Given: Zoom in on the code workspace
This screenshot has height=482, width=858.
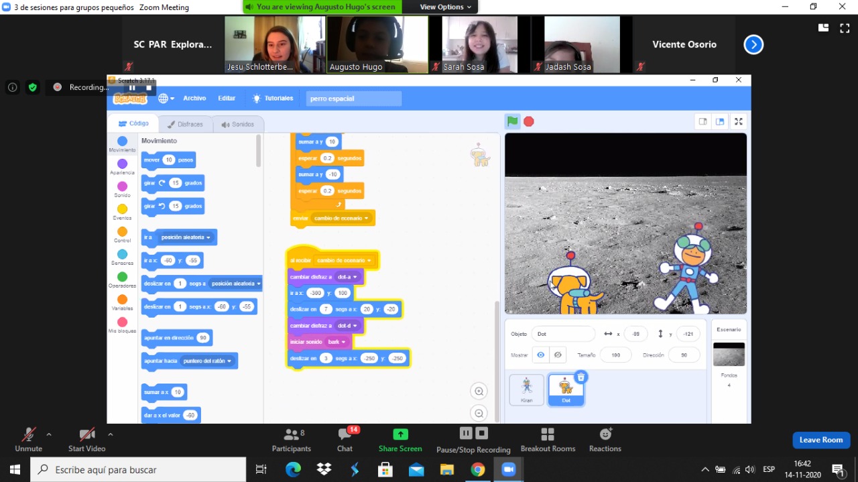Looking at the screenshot, I should tap(479, 391).
